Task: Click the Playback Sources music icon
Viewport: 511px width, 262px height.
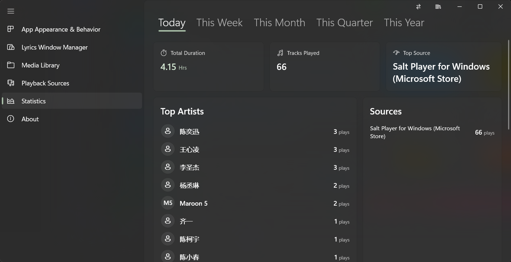Action: (11, 83)
